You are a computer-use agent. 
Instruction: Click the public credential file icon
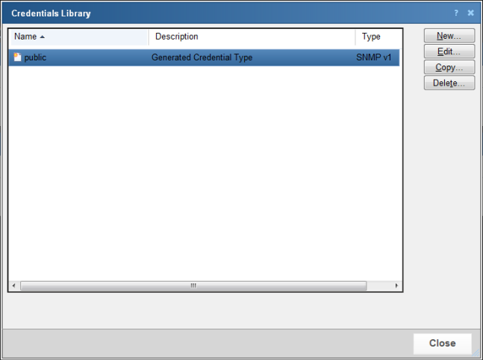coord(17,57)
